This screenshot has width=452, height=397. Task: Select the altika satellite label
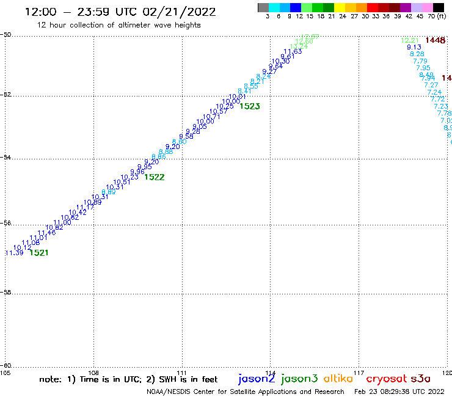pos(338,379)
